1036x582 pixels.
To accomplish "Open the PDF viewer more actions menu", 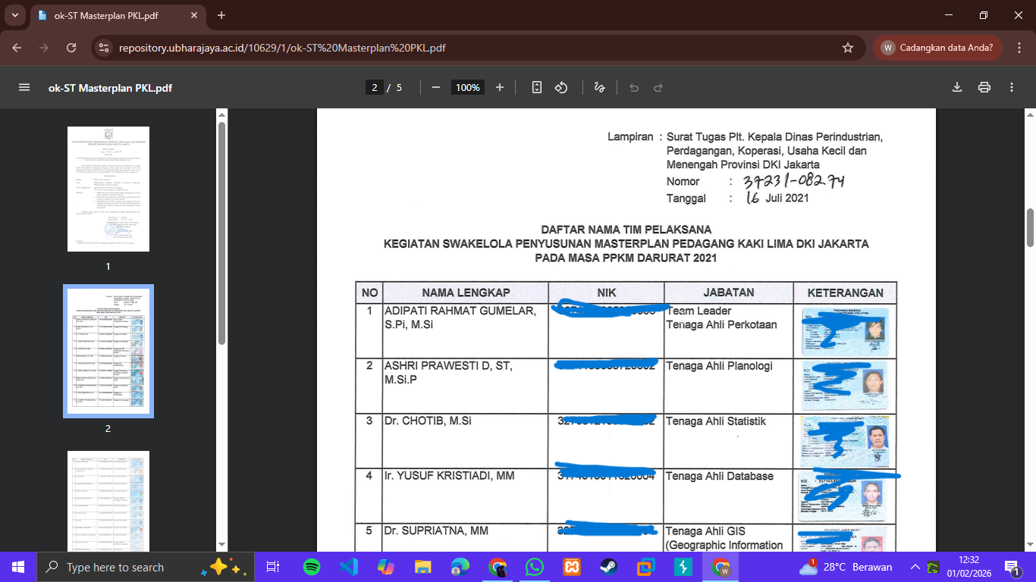I will click(x=1012, y=87).
